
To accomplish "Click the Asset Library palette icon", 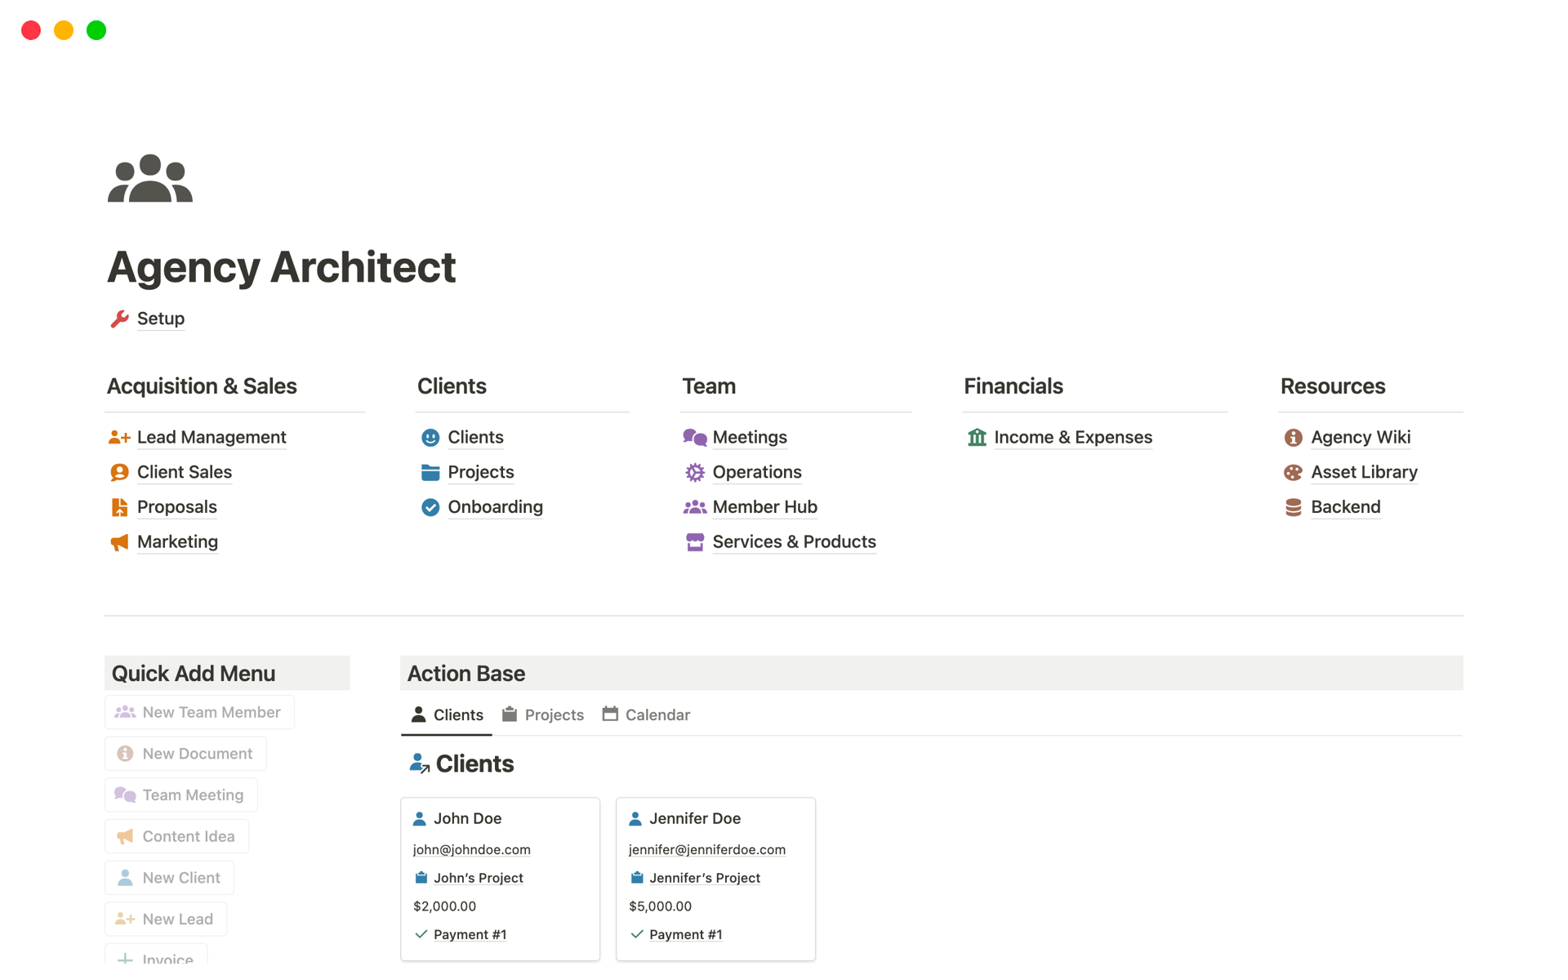I will point(1293,472).
